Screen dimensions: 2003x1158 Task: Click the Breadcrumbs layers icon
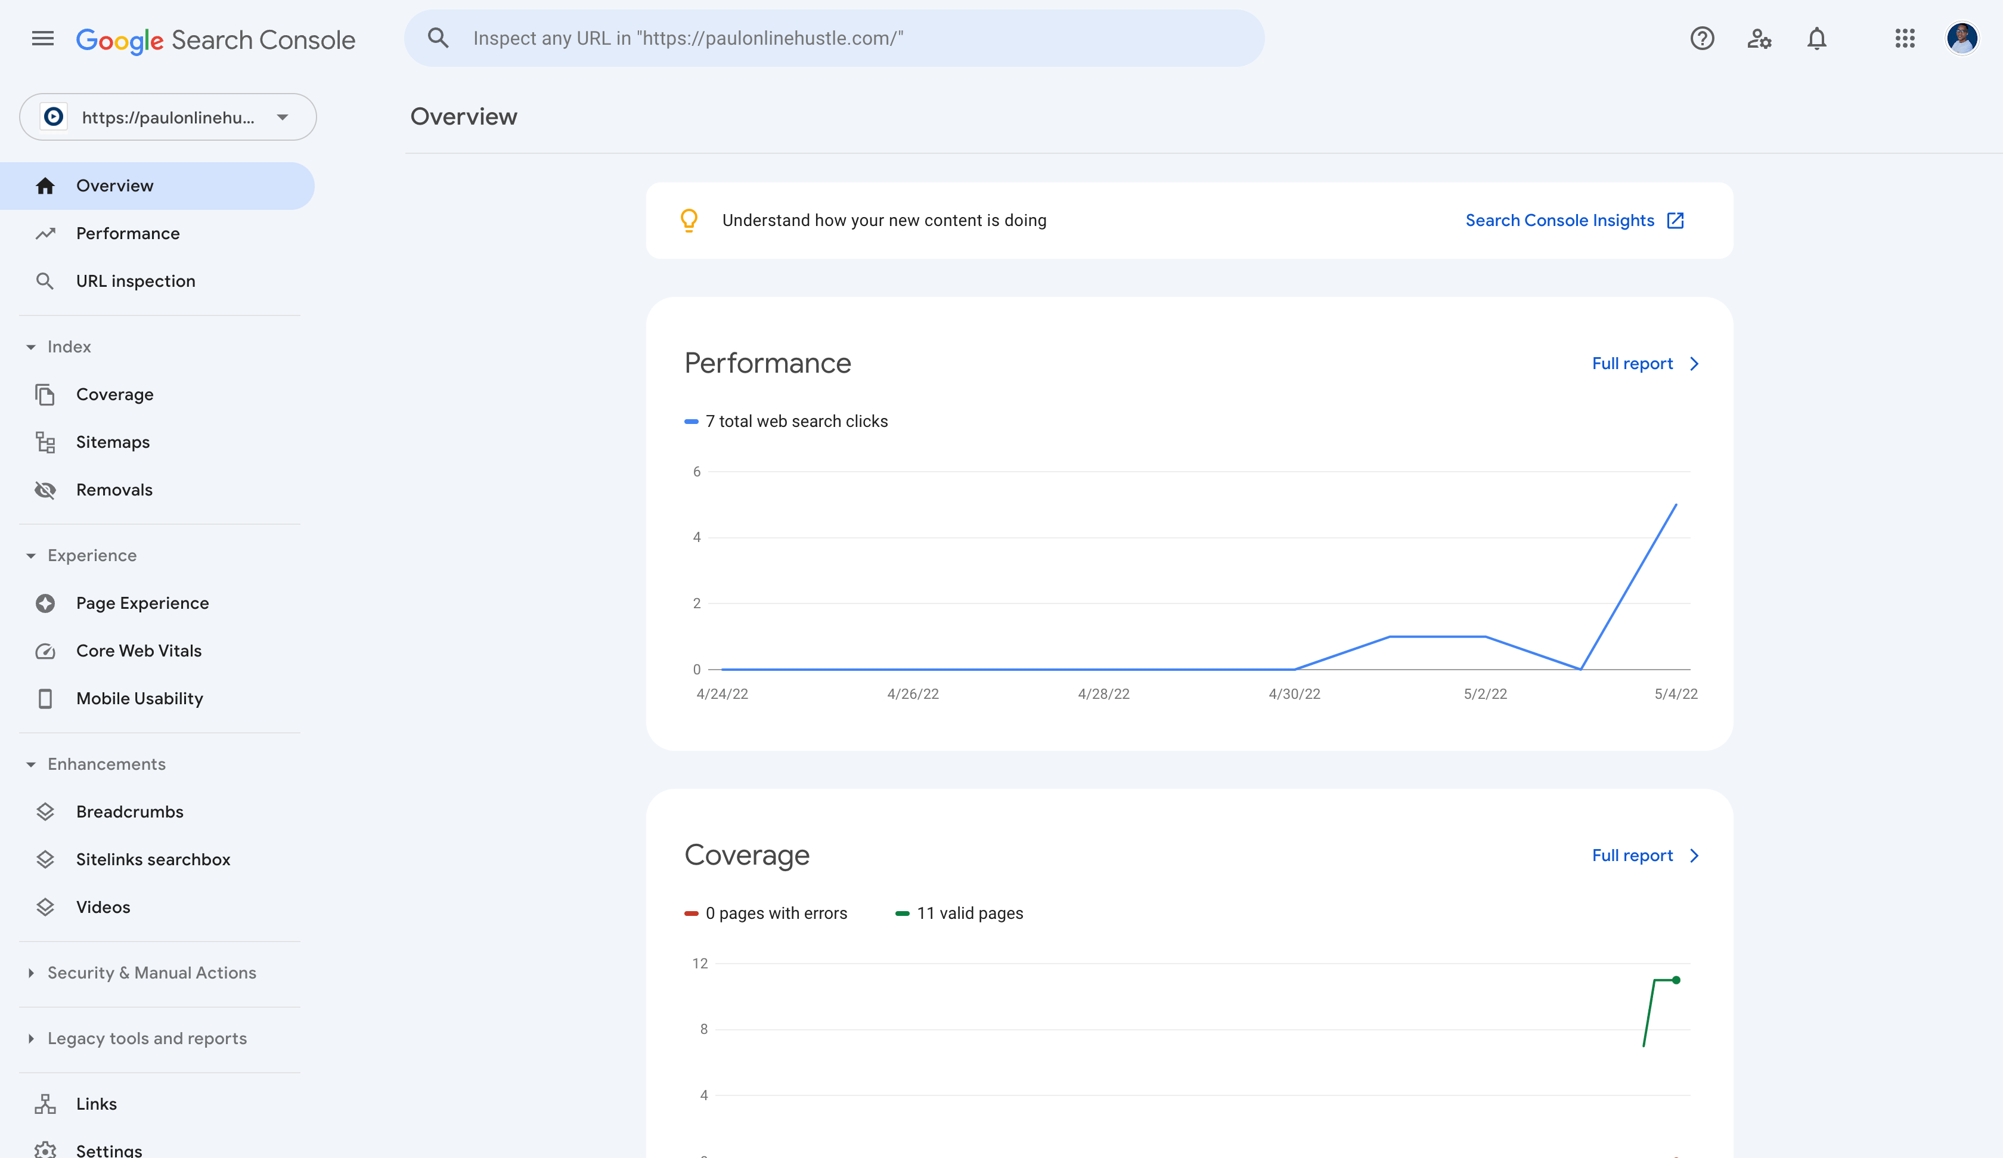point(45,811)
